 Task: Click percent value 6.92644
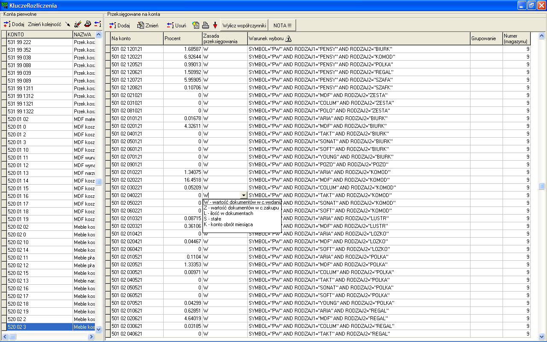pos(183,56)
